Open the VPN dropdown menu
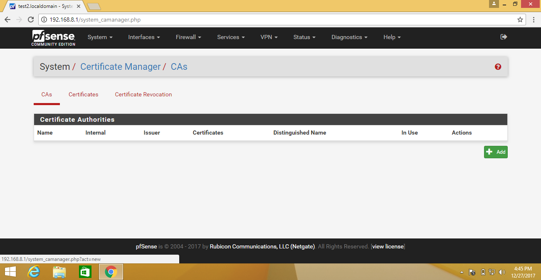 (269, 37)
